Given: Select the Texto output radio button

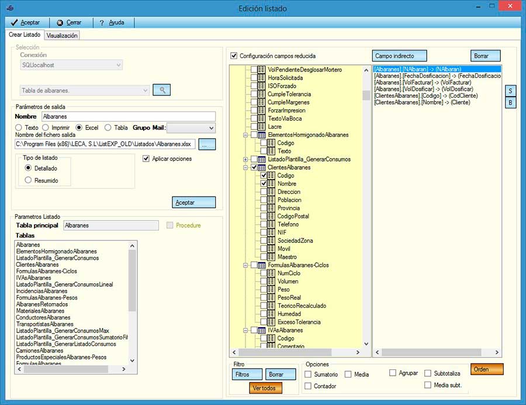Looking at the screenshot, I should [x=19, y=128].
